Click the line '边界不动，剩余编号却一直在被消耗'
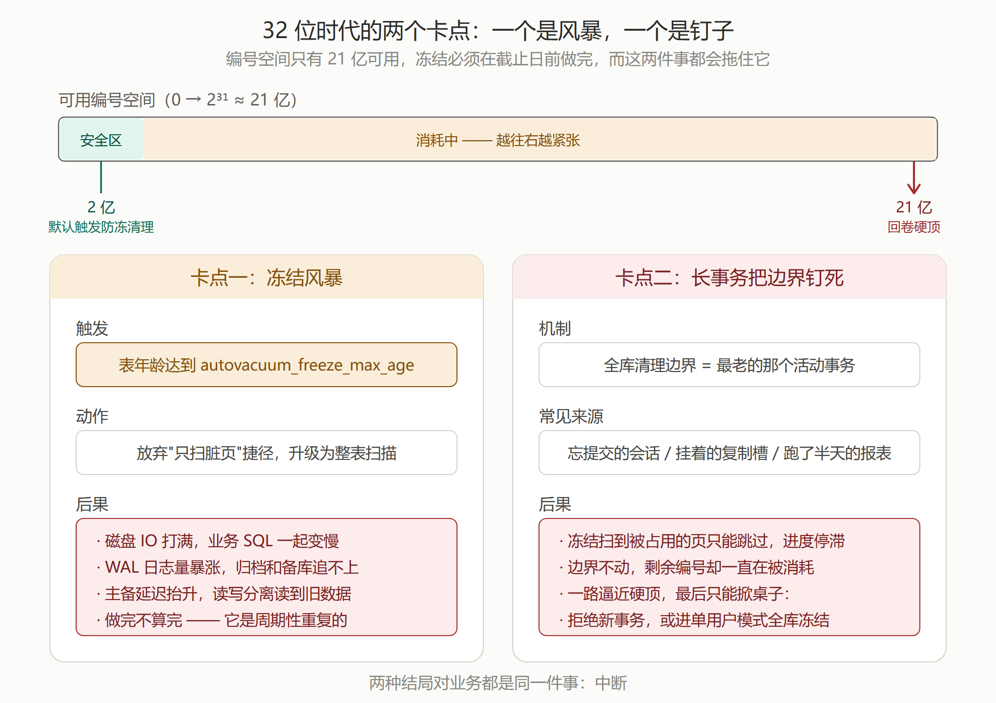996x703 pixels. (686, 567)
